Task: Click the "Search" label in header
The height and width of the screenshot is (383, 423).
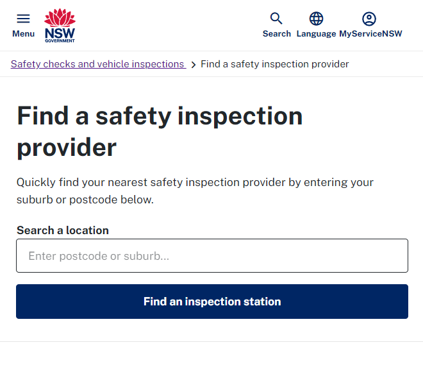Action: click(x=277, y=34)
